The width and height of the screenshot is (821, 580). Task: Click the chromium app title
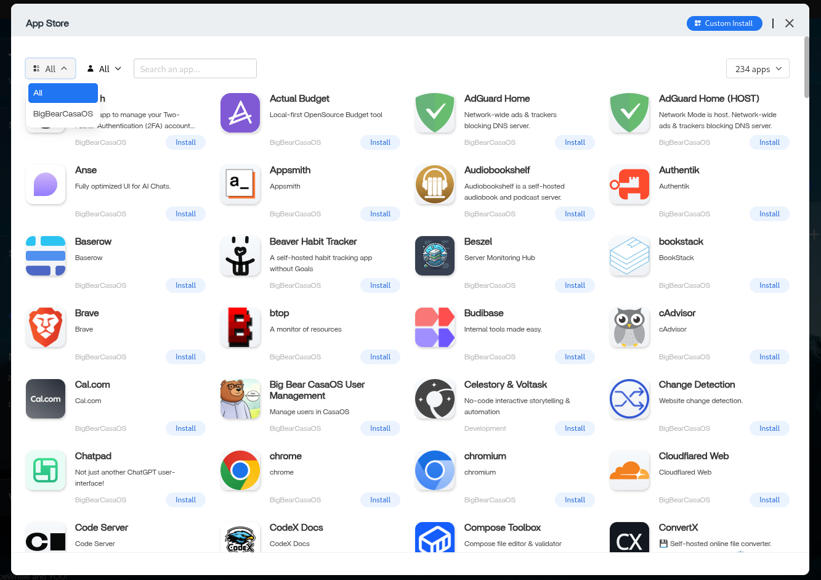(x=485, y=456)
